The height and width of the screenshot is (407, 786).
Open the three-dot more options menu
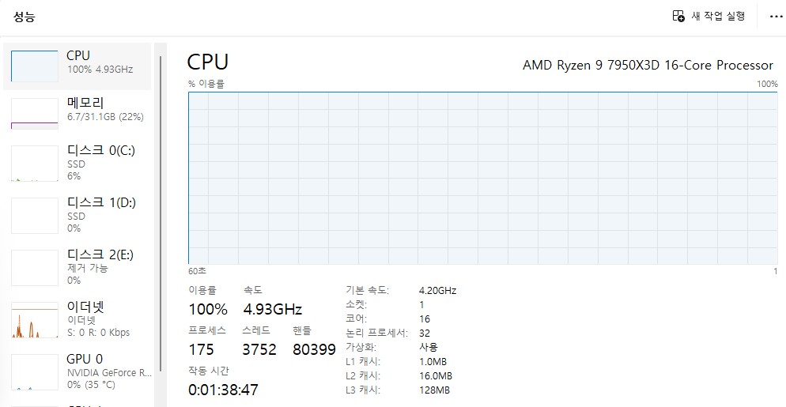776,17
